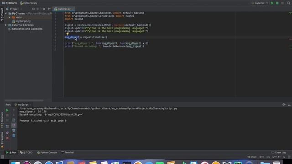Toggle soft-wrap in the Run console
The image size is (292, 164).
(14, 120)
